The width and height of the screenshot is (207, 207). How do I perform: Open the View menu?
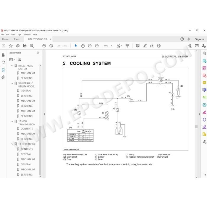pos(13,35)
